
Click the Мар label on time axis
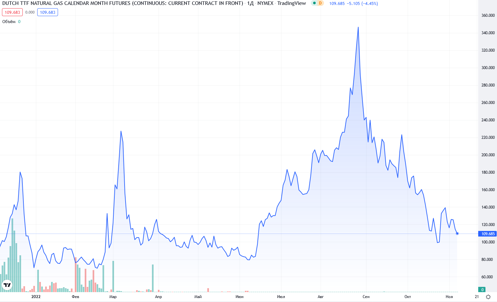click(113, 297)
